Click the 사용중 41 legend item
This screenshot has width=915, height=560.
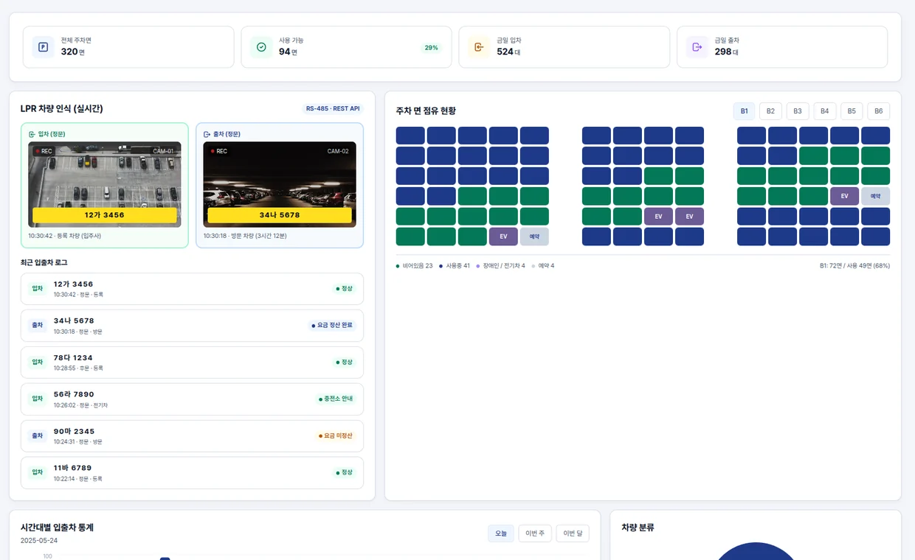point(454,265)
